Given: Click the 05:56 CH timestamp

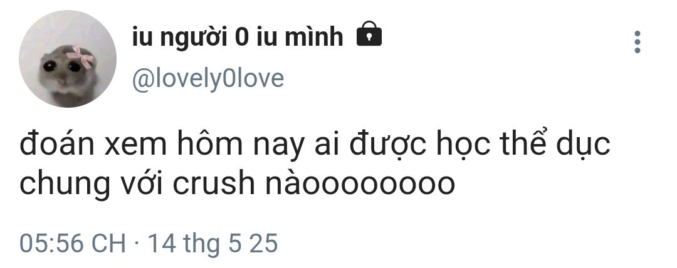Looking at the screenshot, I should coord(73,243).
